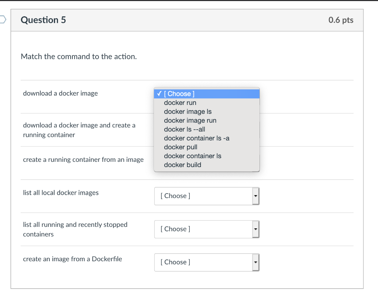This screenshot has height=303, width=378.
Task: Select 'docker image run' option
Action: [x=207, y=120]
